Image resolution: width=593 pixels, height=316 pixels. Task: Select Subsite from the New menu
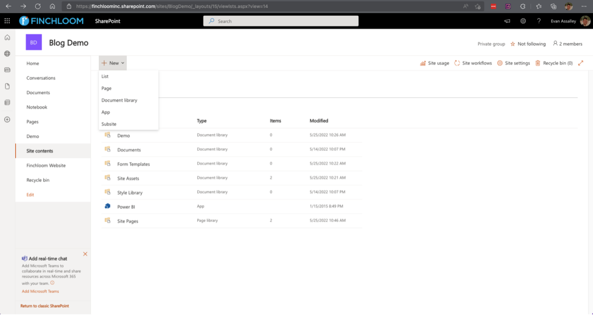108,124
